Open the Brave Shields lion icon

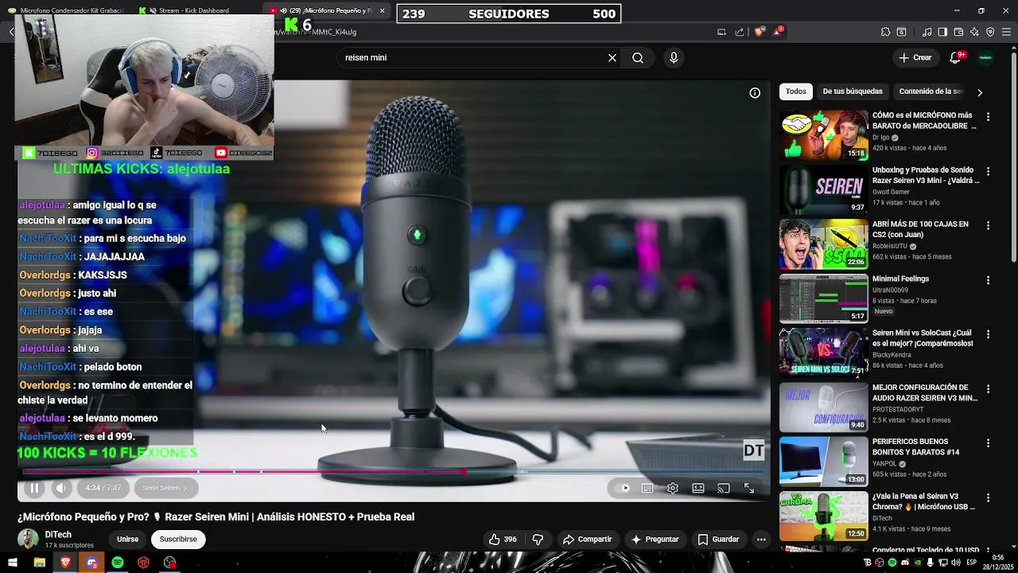click(759, 32)
